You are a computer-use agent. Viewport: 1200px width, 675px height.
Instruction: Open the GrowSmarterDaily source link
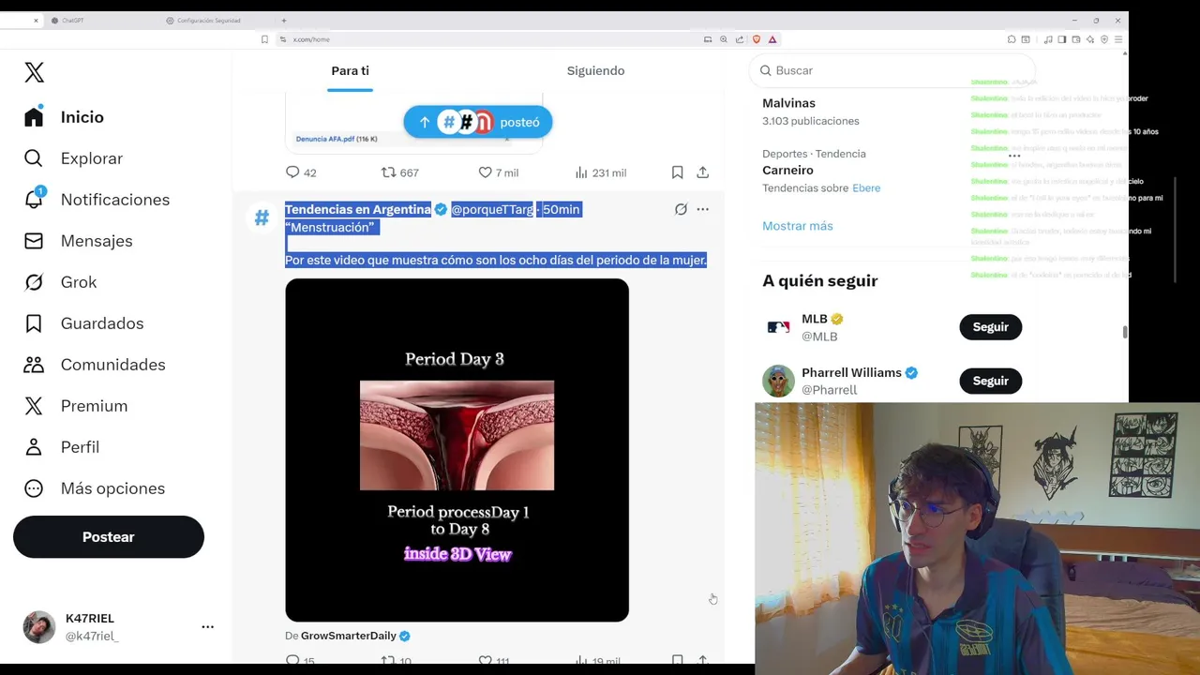pyautogui.click(x=349, y=636)
